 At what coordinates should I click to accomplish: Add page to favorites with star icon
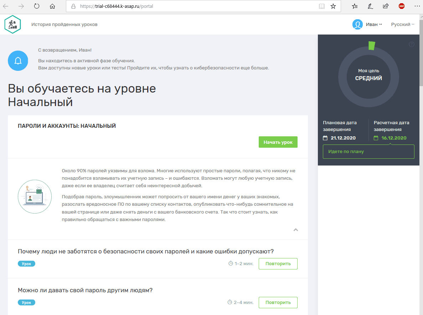[333, 6]
